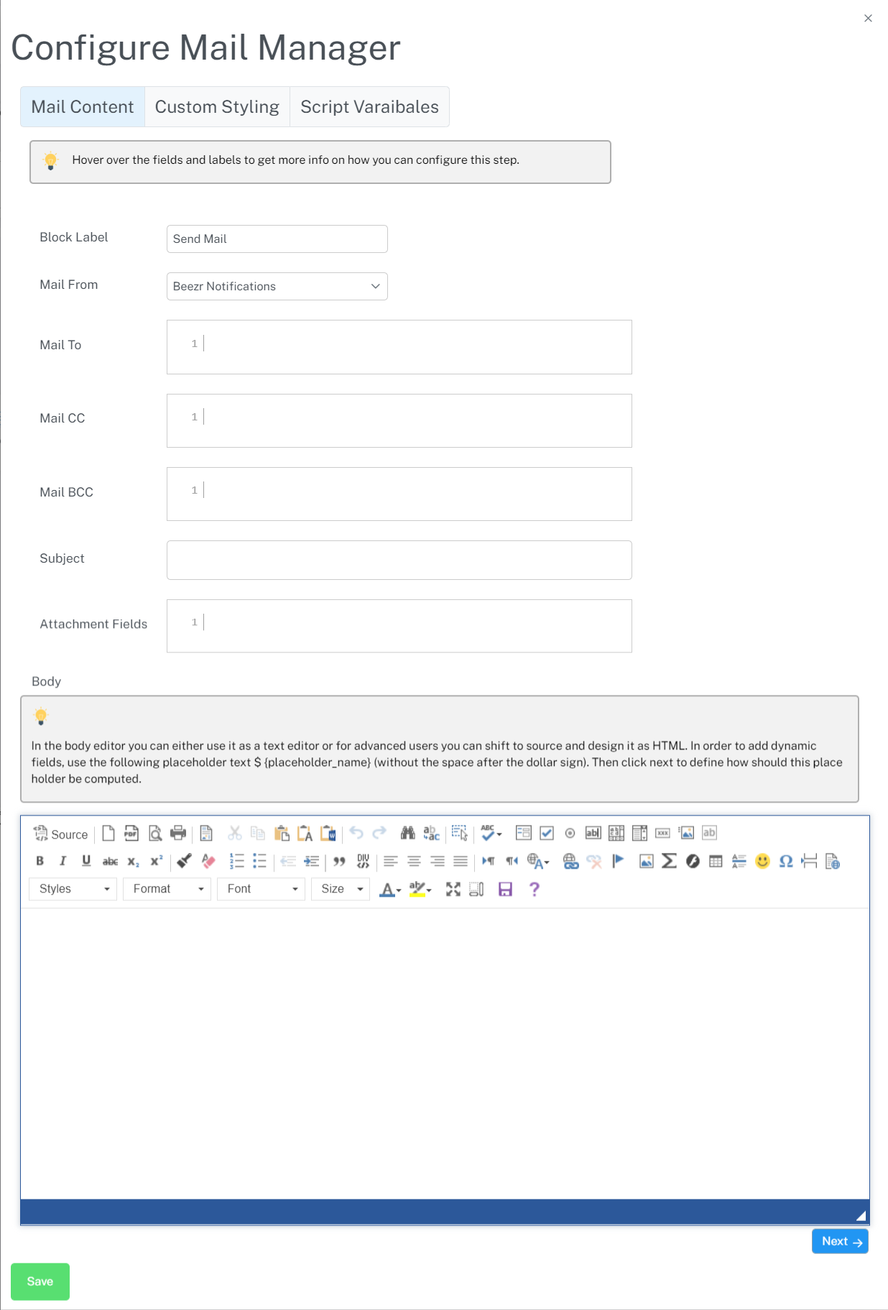Open the Mail From dropdown

[277, 286]
